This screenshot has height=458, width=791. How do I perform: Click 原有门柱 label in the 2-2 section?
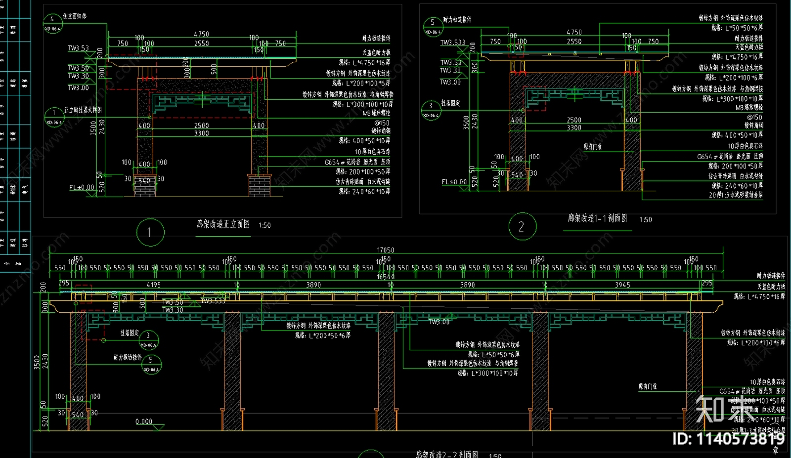click(648, 386)
